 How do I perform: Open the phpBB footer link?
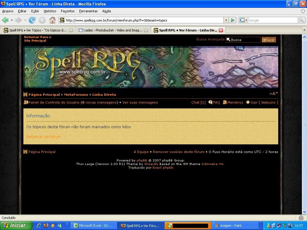pos(142,161)
